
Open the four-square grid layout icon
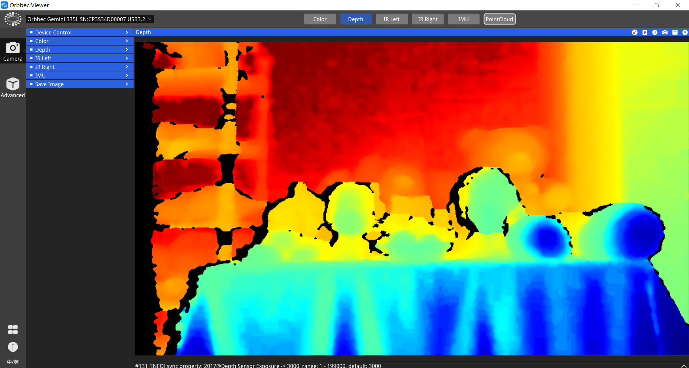[x=13, y=330]
